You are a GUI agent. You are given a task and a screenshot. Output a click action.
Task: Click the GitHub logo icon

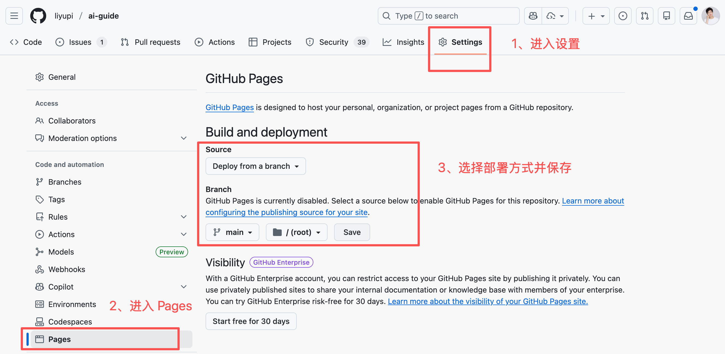[38, 16]
